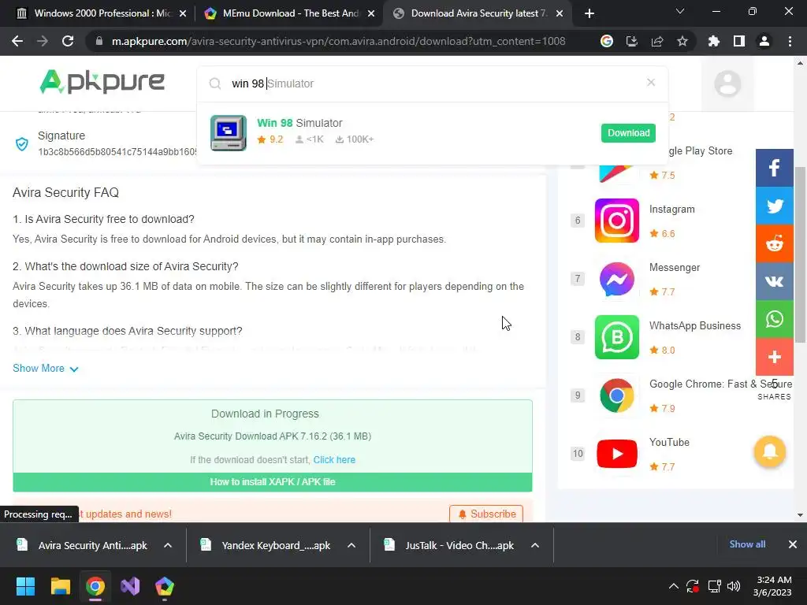The width and height of the screenshot is (807, 605).
Task: Reload the current page
Action: (68, 41)
